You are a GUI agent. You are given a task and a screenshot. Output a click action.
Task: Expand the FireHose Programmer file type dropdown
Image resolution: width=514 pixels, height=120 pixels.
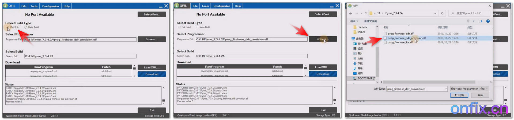(487, 89)
